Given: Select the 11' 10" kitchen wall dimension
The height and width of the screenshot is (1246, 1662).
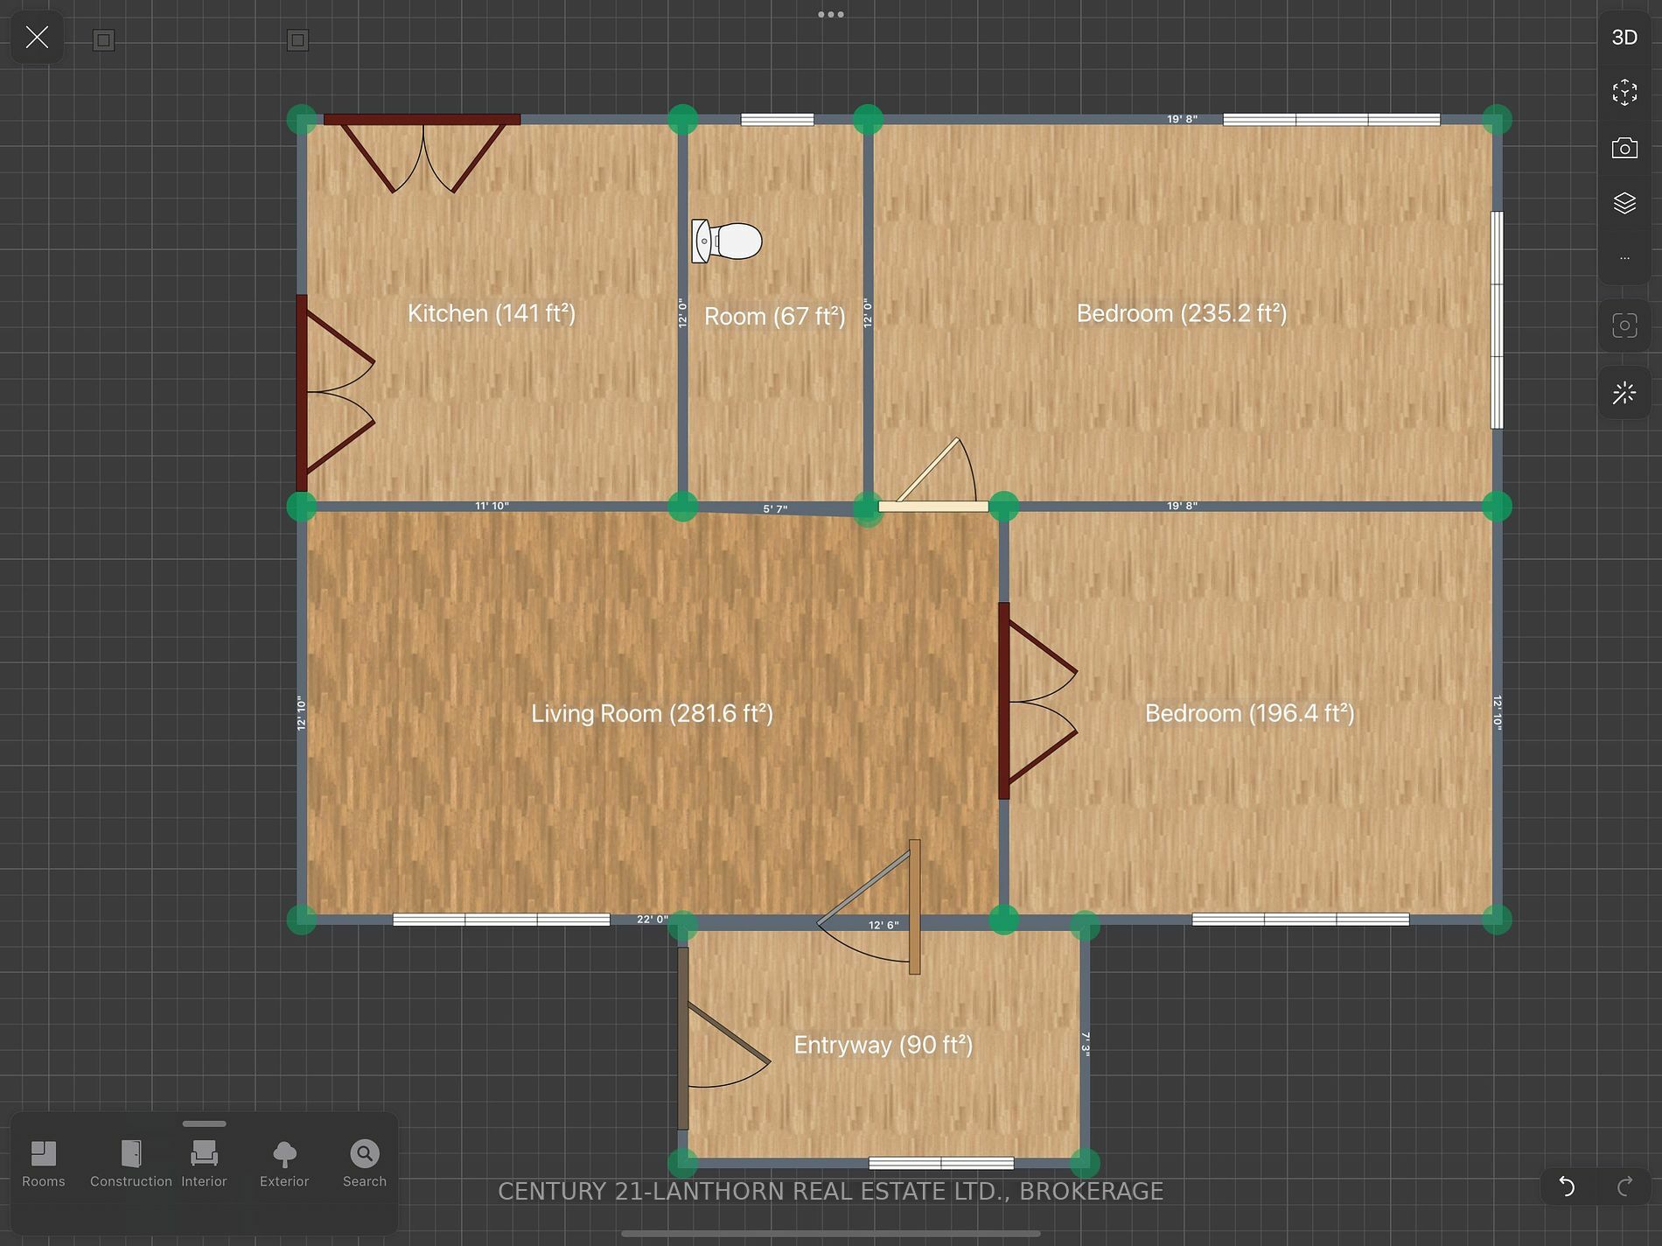Looking at the screenshot, I should [492, 506].
